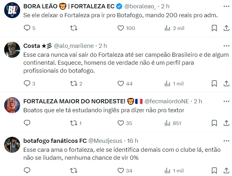Open the FORTALEZA MAIOR DO NORDESTE display name
The image size is (232, 176).
[74, 101]
